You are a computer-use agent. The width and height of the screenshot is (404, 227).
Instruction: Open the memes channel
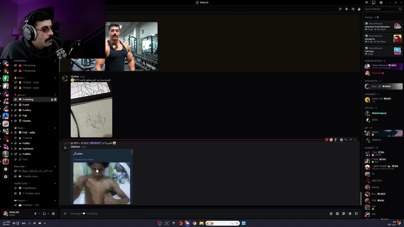pos(36,138)
